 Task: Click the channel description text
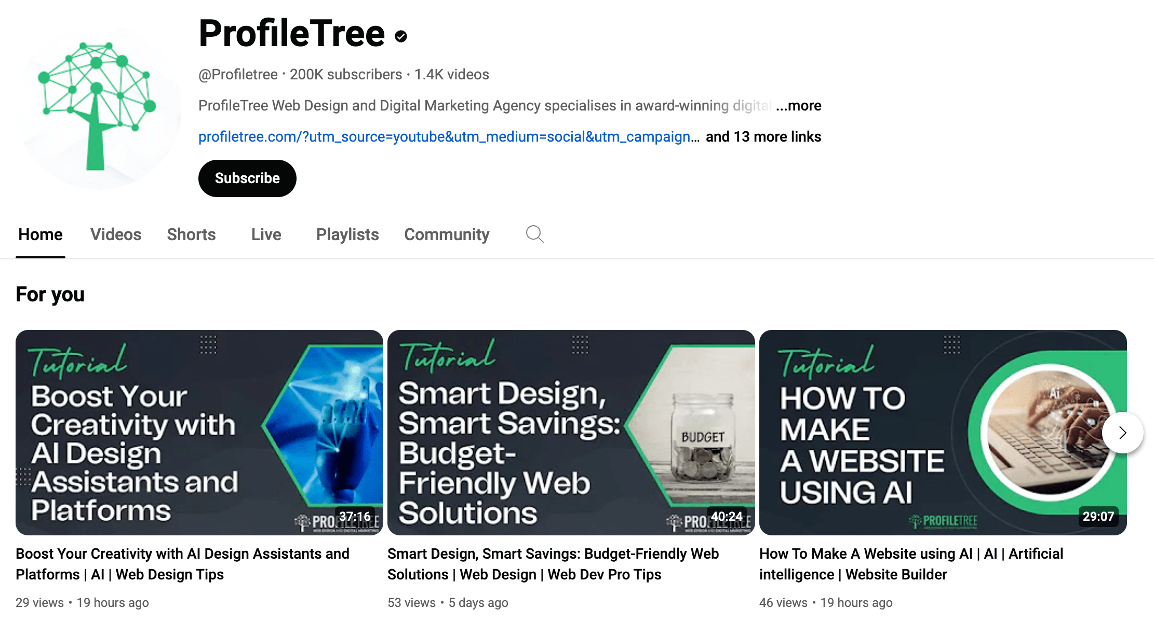[x=486, y=106]
